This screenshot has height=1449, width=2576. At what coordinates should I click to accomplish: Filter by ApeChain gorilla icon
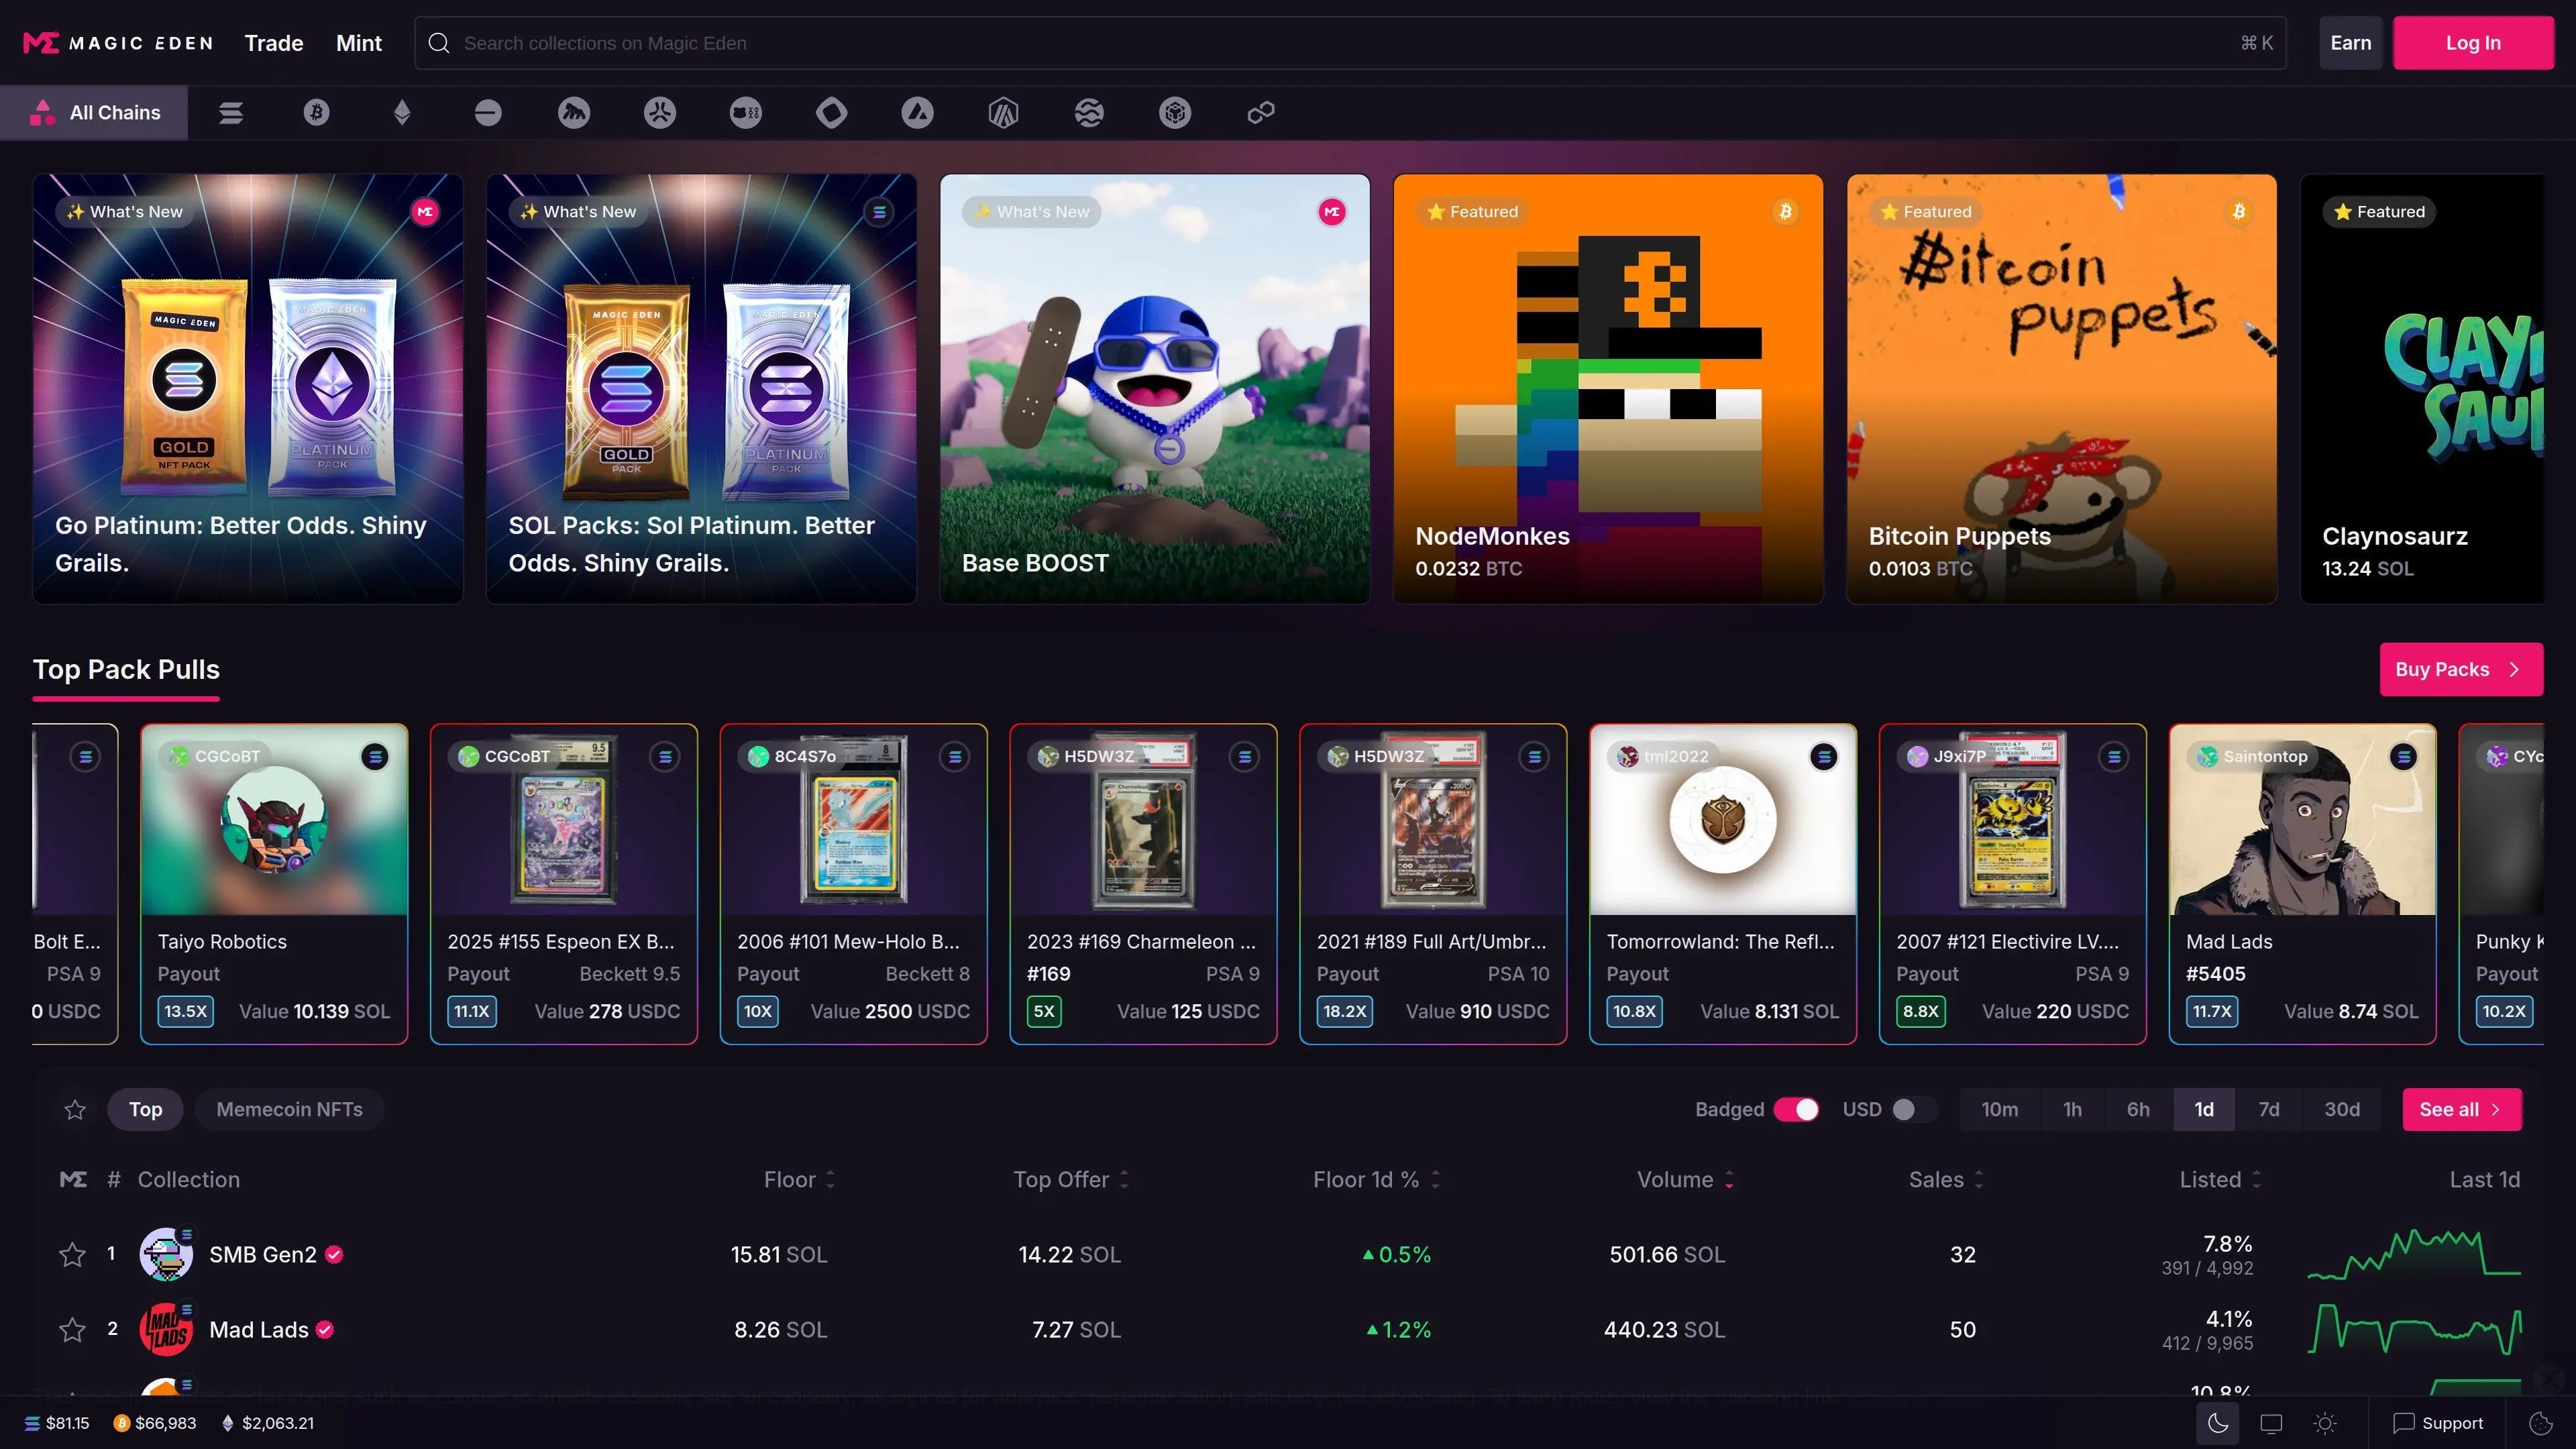pos(574,113)
